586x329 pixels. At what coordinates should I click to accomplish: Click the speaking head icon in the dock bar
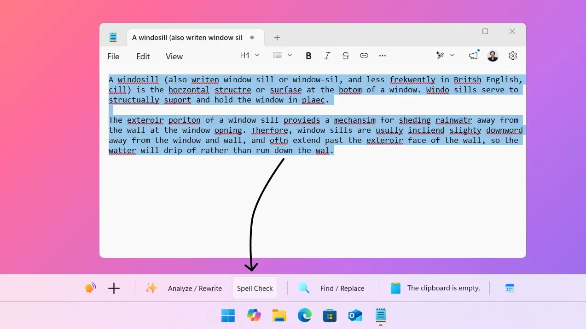tap(91, 288)
